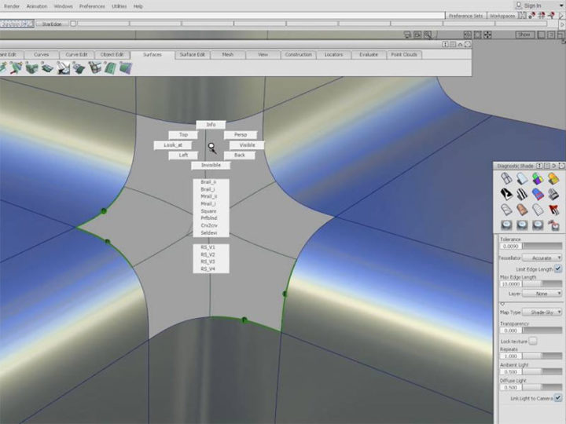The height and width of the screenshot is (424, 566).
Task: Open the Layer None dropdown
Action: tap(542, 294)
